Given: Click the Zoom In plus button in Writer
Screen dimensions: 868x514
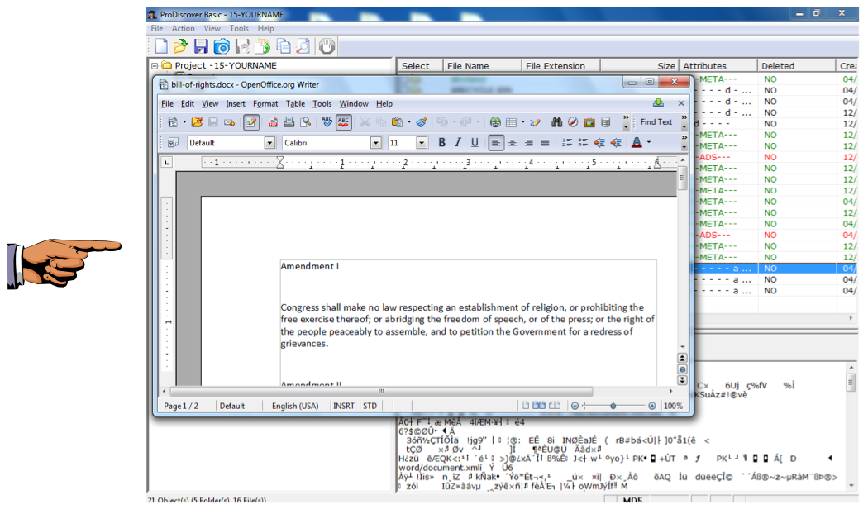Looking at the screenshot, I should click(652, 406).
